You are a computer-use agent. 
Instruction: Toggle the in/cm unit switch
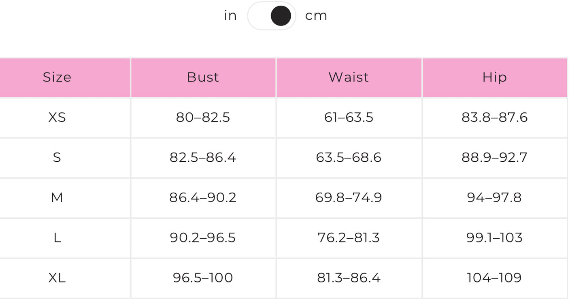click(x=272, y=16)
